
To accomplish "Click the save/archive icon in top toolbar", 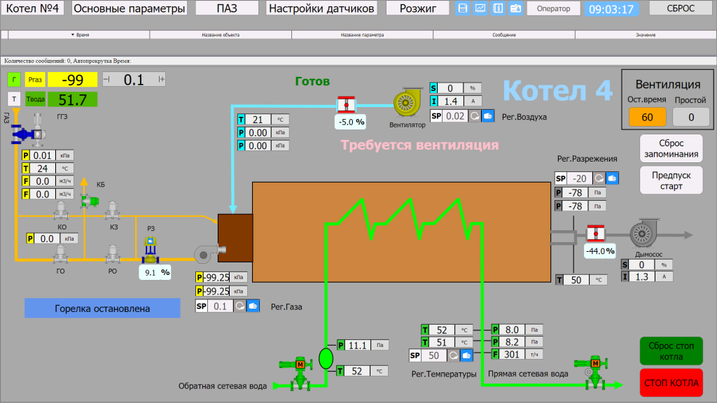I will point(463,8).
